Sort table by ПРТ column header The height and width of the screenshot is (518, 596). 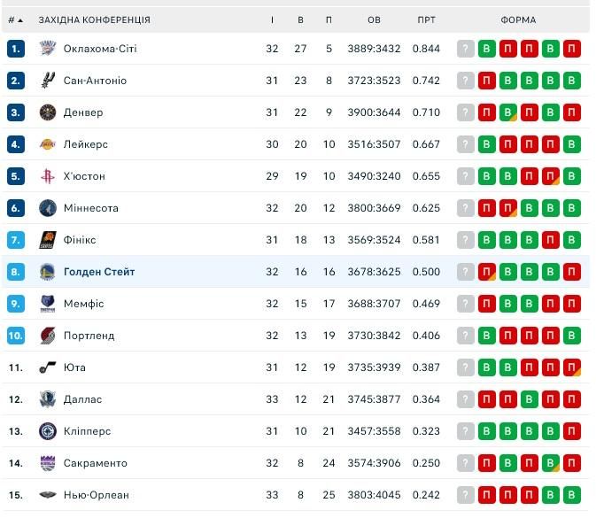pyautogui.click(x=426, y=19)
